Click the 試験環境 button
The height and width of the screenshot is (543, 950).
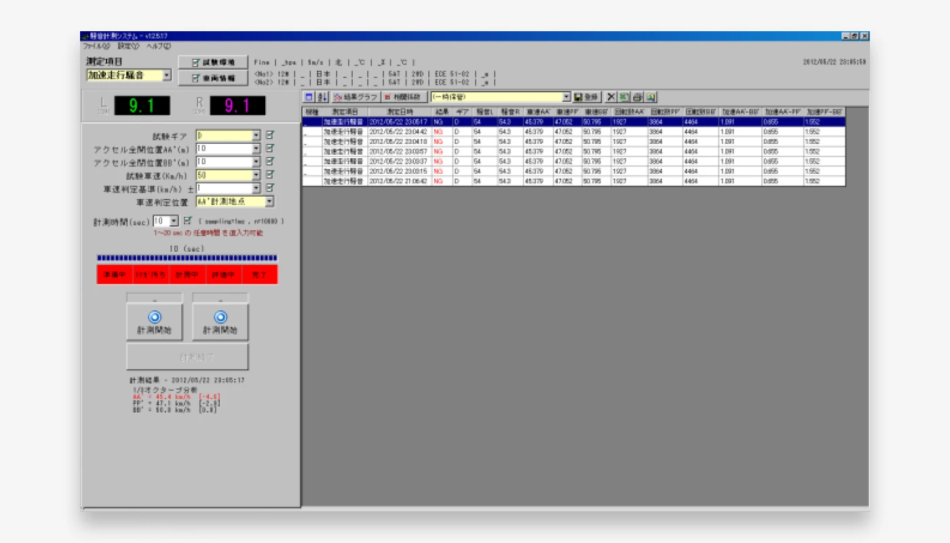click(x=214, y=62)
